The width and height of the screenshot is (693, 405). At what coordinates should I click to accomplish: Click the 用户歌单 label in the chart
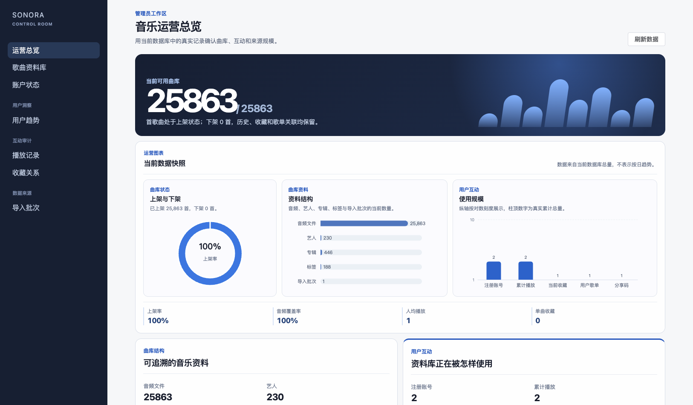(589, 285)
